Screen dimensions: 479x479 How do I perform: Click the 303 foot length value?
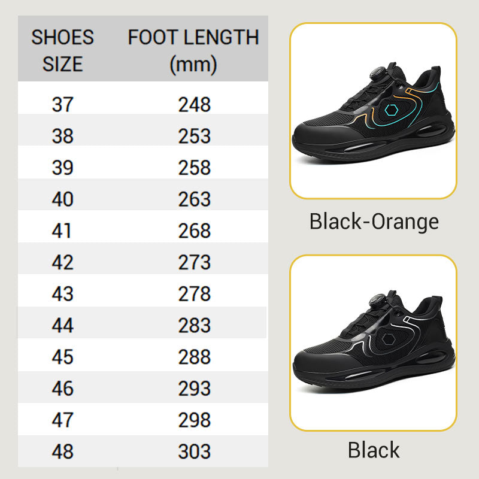[195, 451]
